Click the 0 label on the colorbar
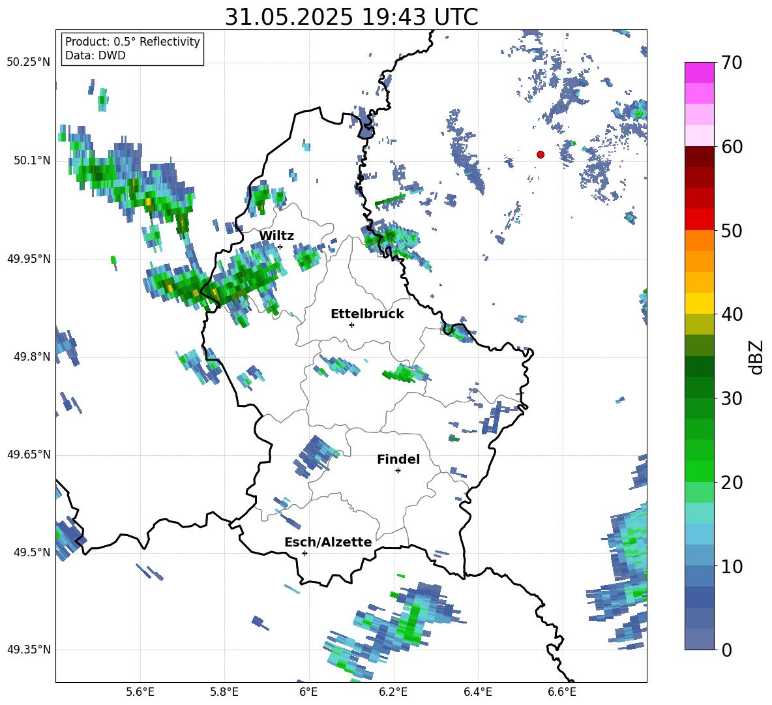 click(726, 650)
